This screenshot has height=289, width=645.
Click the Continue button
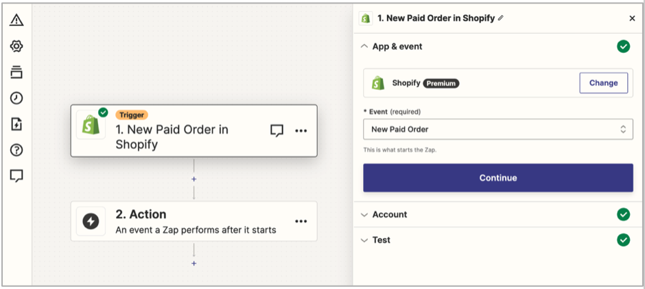click(x=498, y=178)
